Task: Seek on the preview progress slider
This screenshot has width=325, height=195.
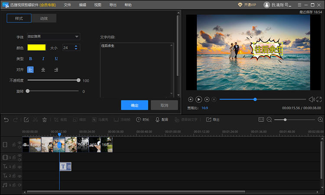Action: pyautogui.click(x=263, y=100)
